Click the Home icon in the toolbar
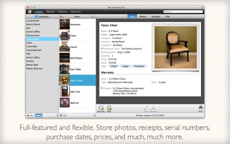 [29, 12]
